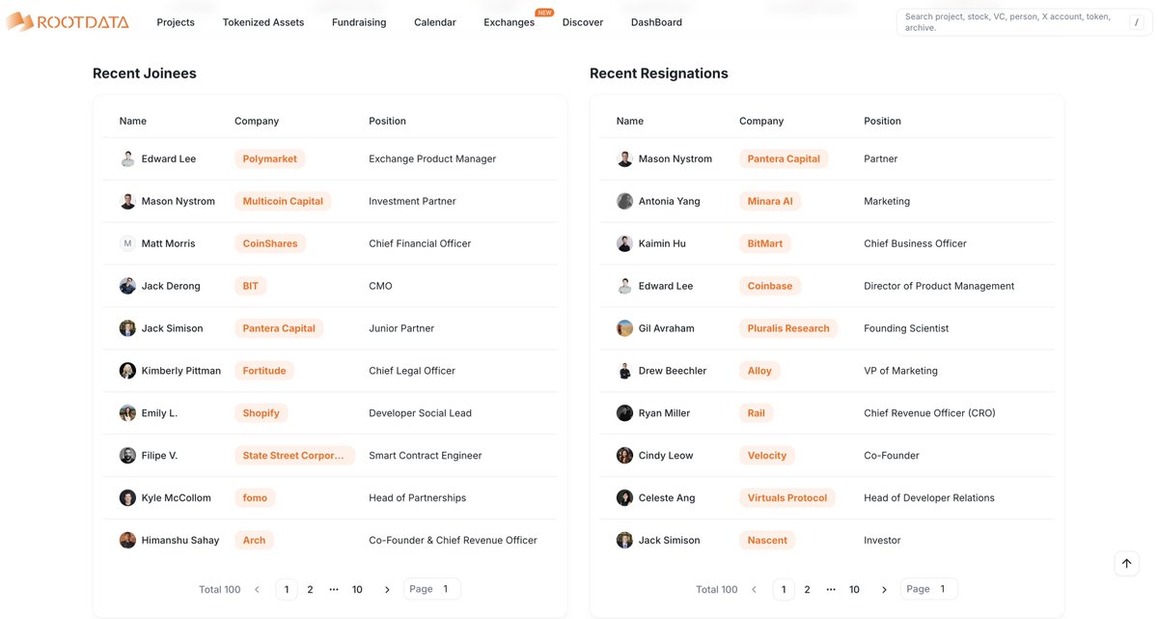This screenshot has width=1158, height=619.
Task: Click Kaimin Hu's avatar
Action: pos(624,244)
